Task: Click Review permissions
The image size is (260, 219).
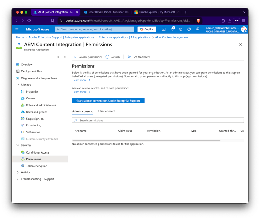Action: [x=88, y=57]
